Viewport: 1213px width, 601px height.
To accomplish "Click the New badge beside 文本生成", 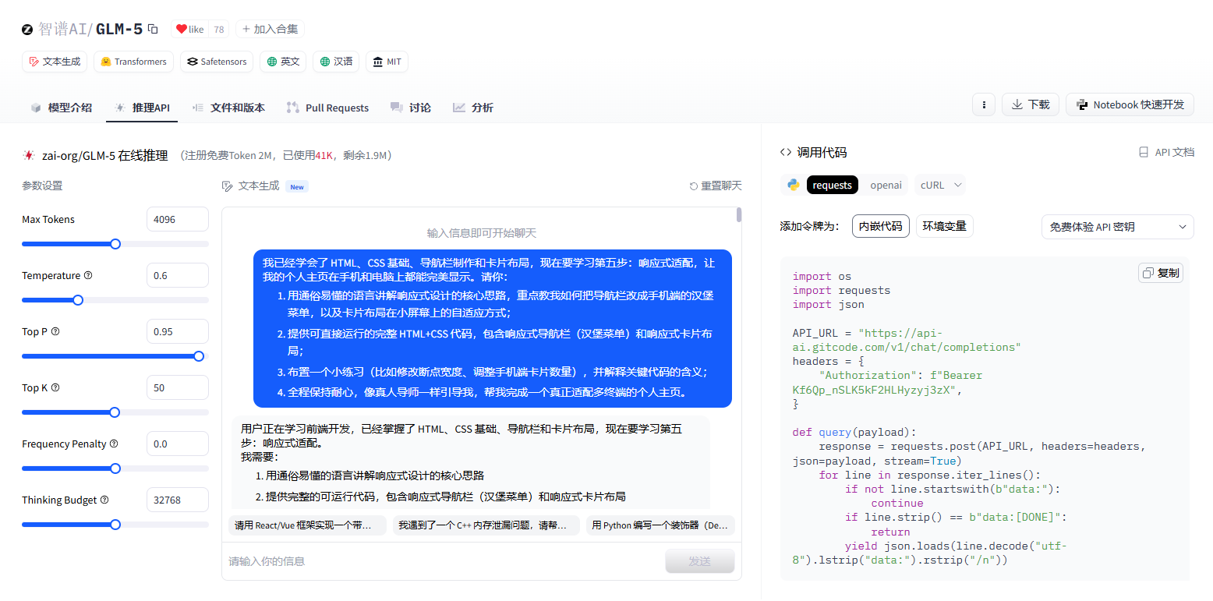I will pos(297,186).
